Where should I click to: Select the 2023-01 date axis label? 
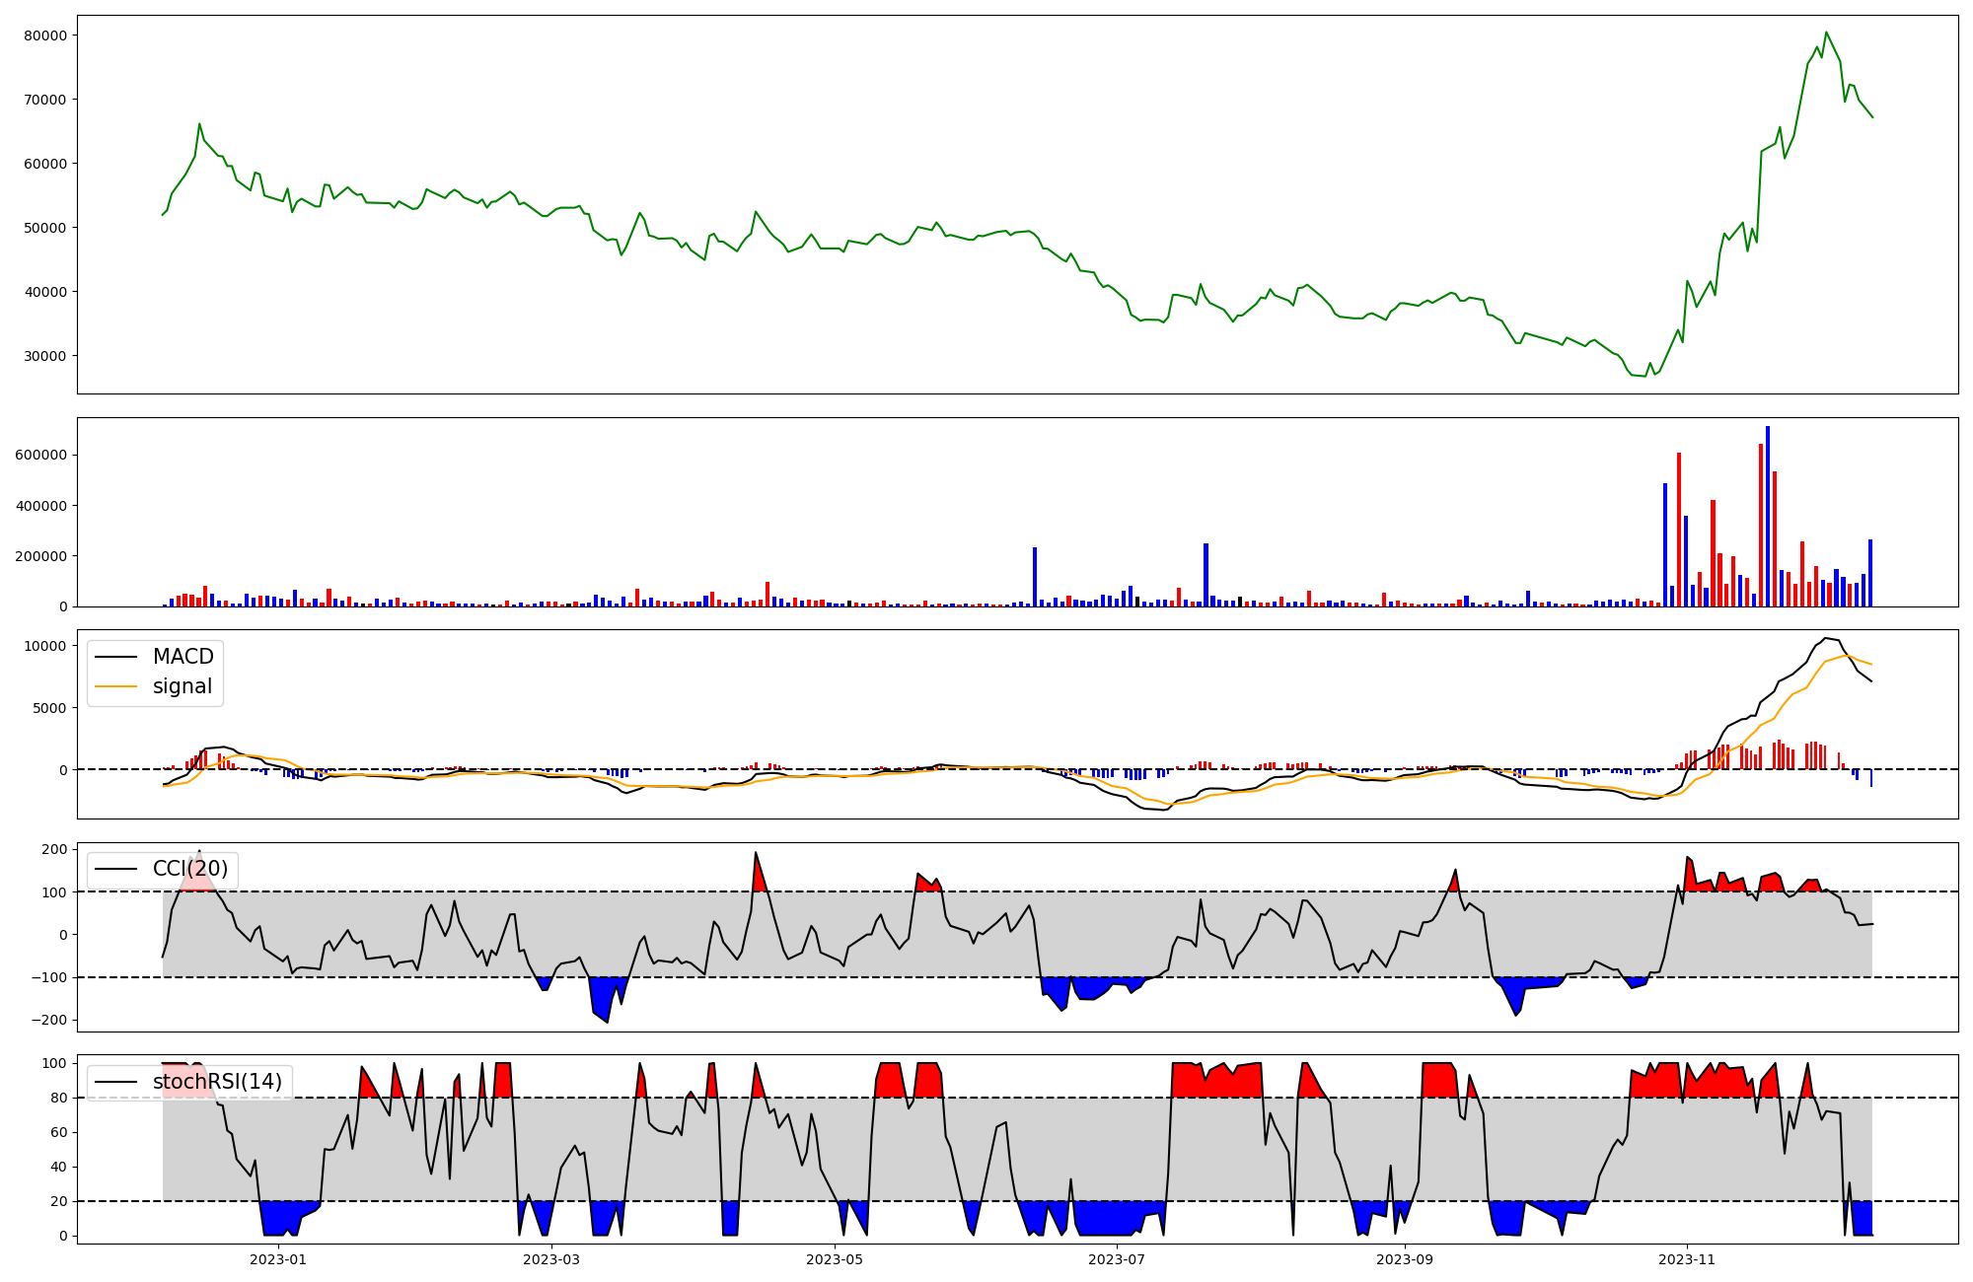point(278,1259)
